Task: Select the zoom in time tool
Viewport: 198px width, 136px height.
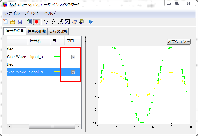Action: pyautogui.click(x=46, y=22)
